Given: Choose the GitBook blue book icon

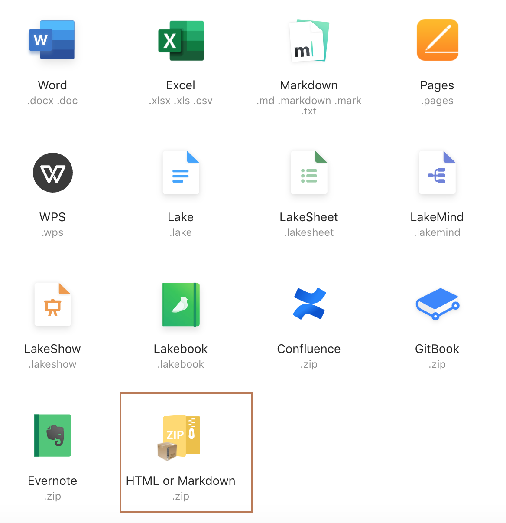Looking at the screenshot, I should click(x=438, y=304).
